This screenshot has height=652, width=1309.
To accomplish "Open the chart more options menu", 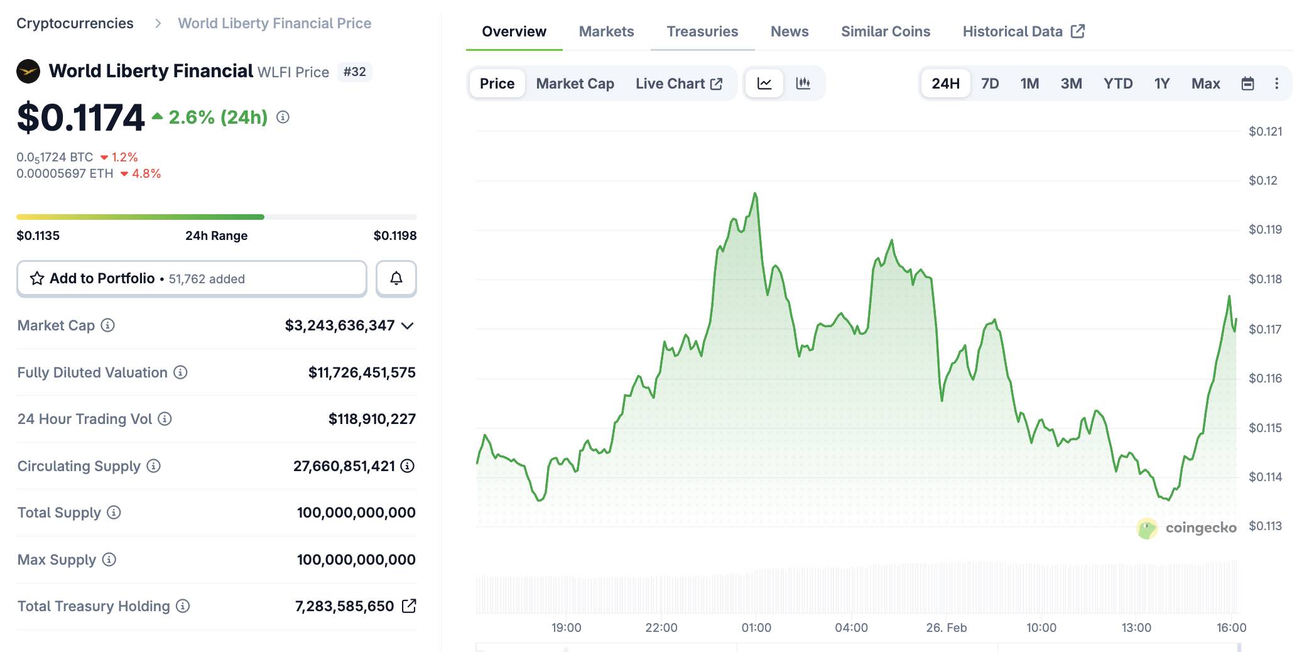I will 1276,84.
